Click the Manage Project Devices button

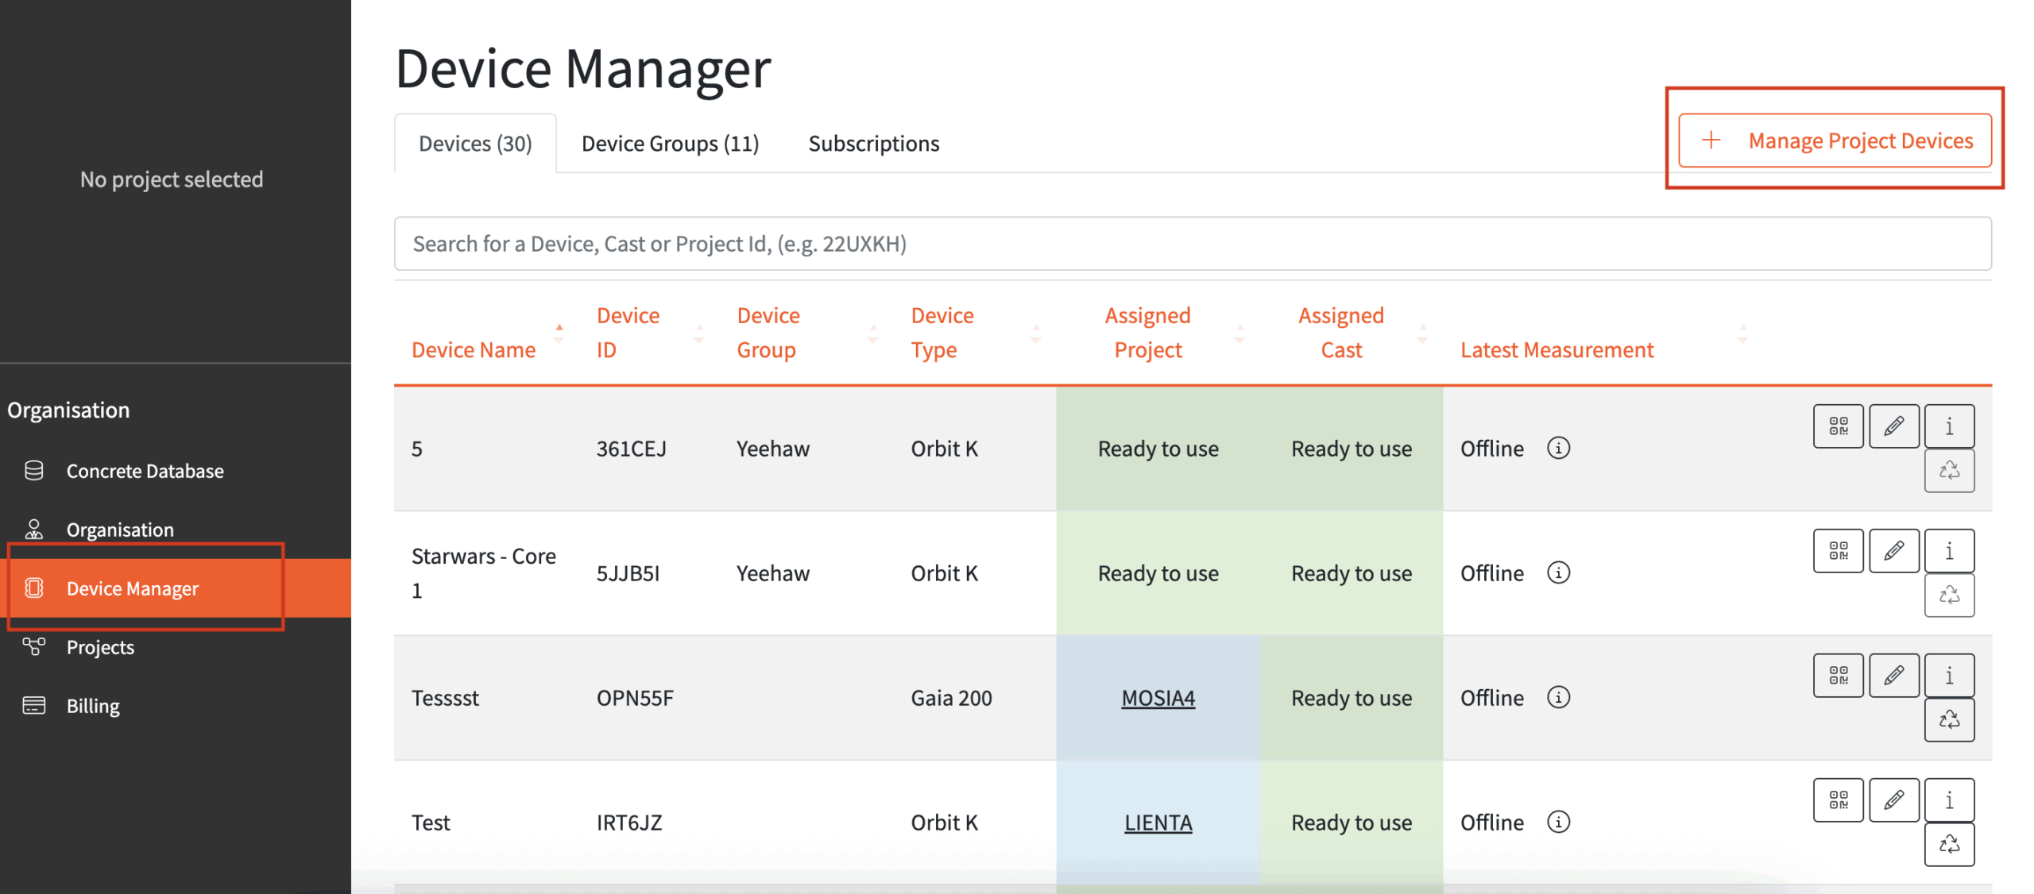1834,141
